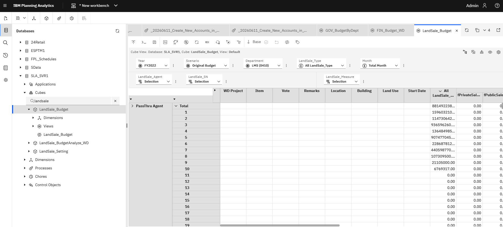The image size is (503, 227).
Task: Expand Dimensions under LandSale_Budget cube
Action: coord(33,118)
